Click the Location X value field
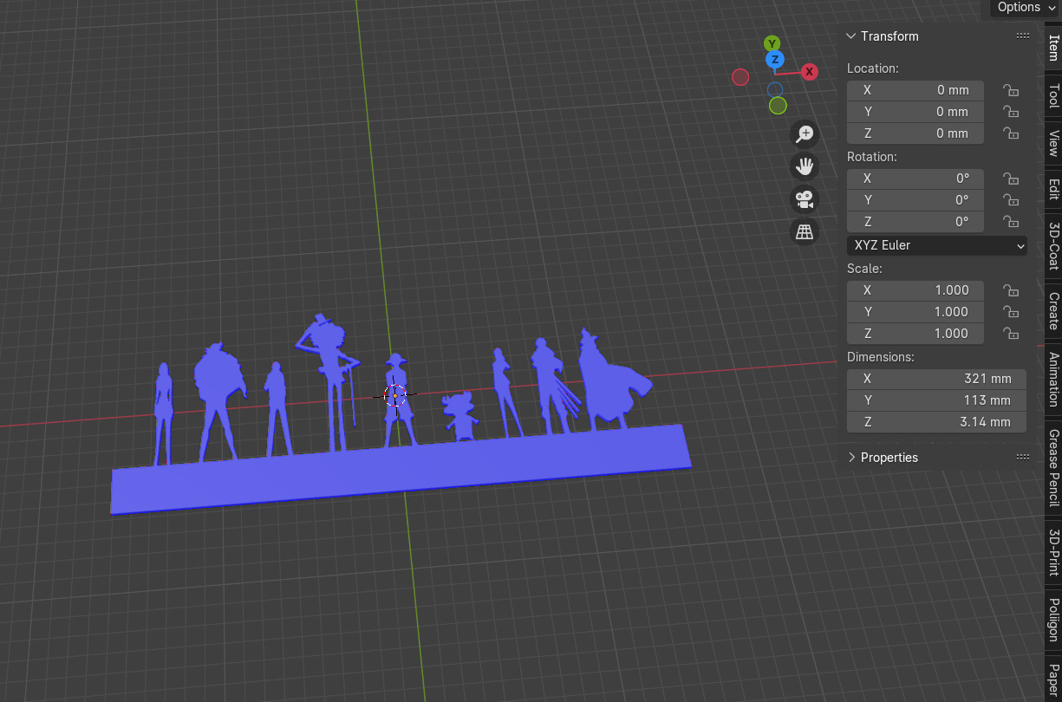This screenshot has height=702, width=1062. point(915,90)
